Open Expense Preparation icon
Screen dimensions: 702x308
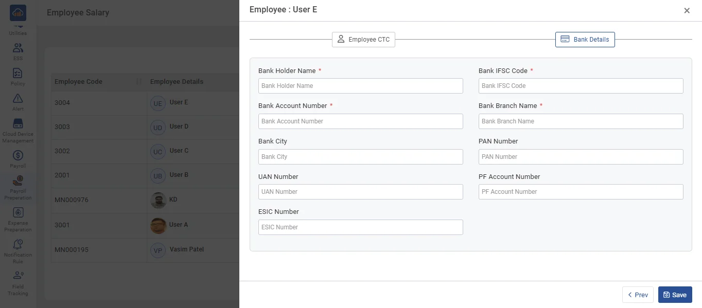point(18,213)
